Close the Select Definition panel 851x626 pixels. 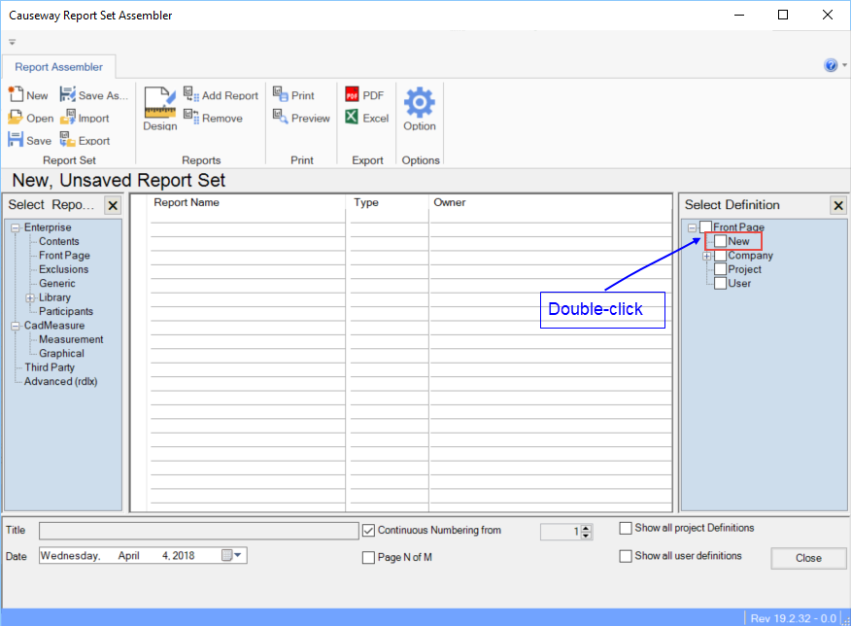coord(838,205)
